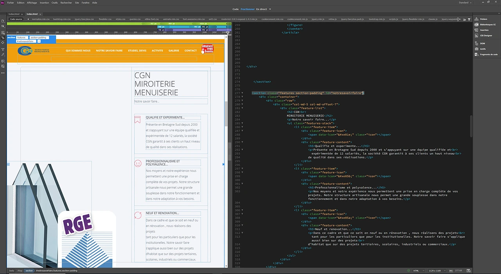Open related file normalize.min.css
Viewport: 501px width, 274px height.
click(x=41, y=19)
